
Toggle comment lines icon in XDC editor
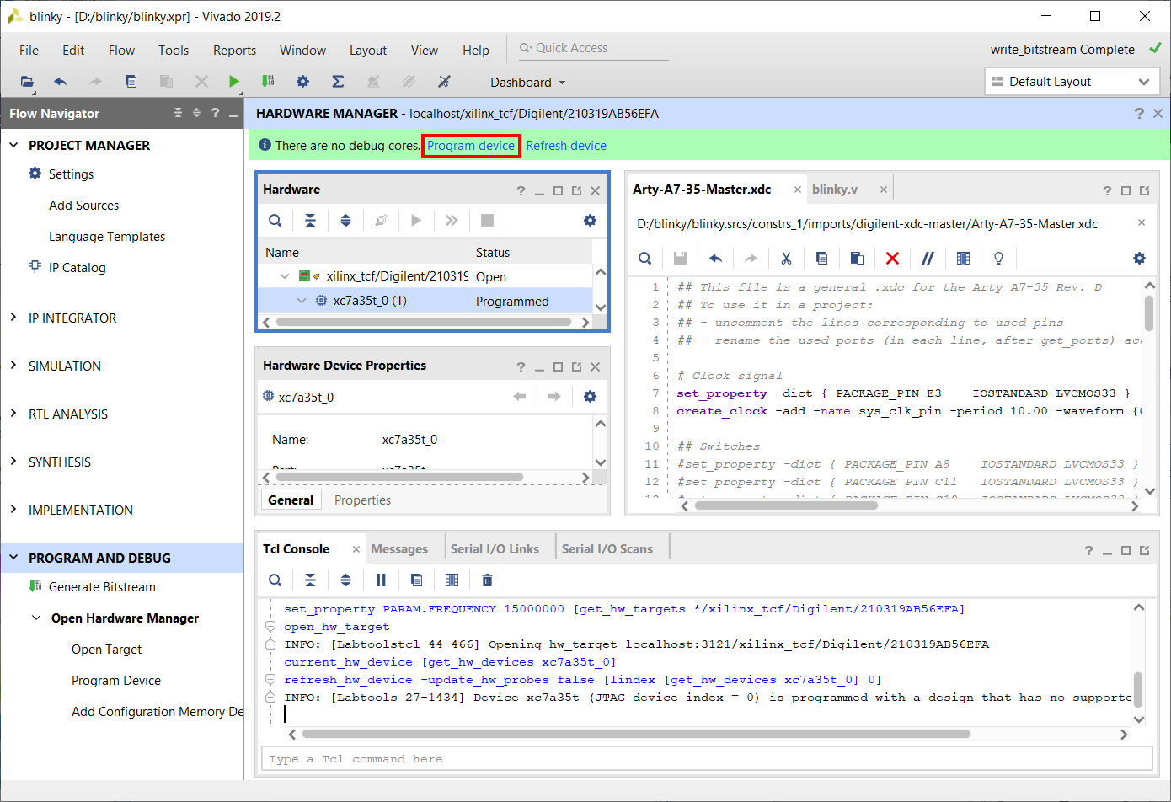click(x=928, y=258)
